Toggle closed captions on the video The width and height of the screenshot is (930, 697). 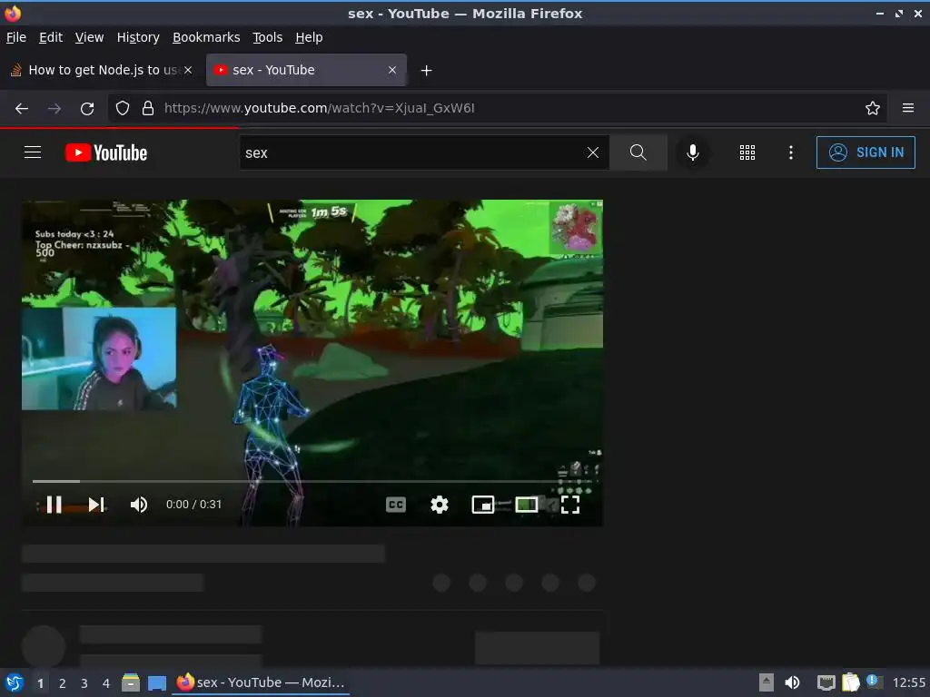[x=396, y=505]
